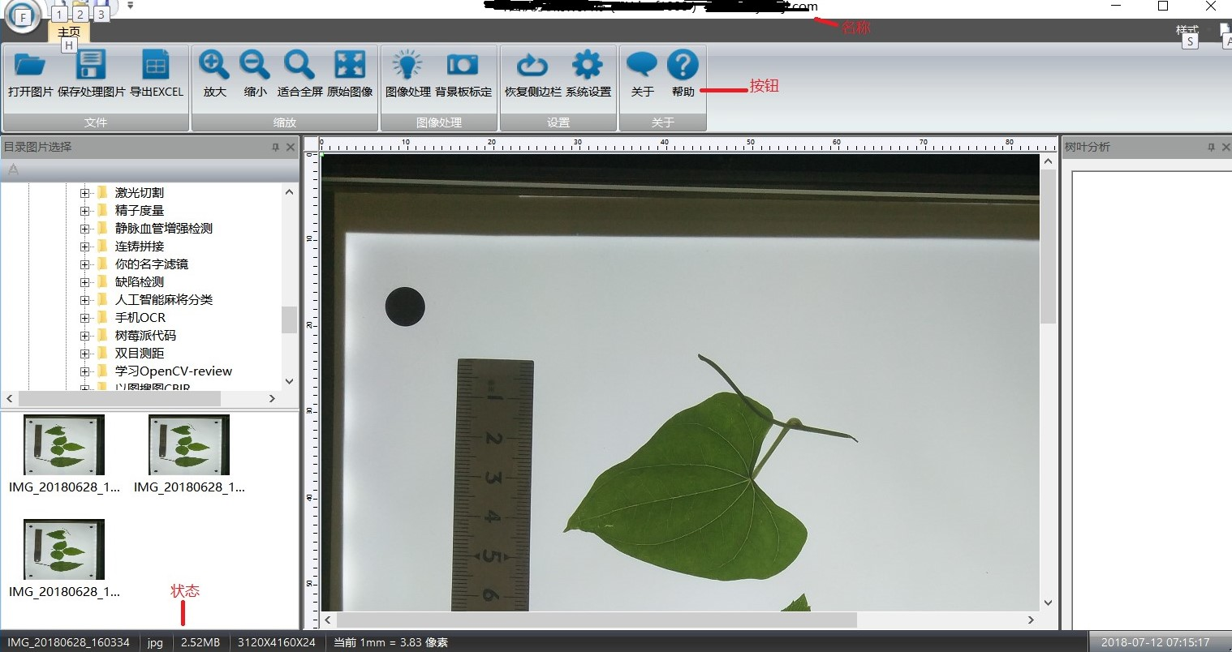This screenshot has width=1232, height=652.
Task: Fit image to screen with 适合全屏
Action: (299, 74)
